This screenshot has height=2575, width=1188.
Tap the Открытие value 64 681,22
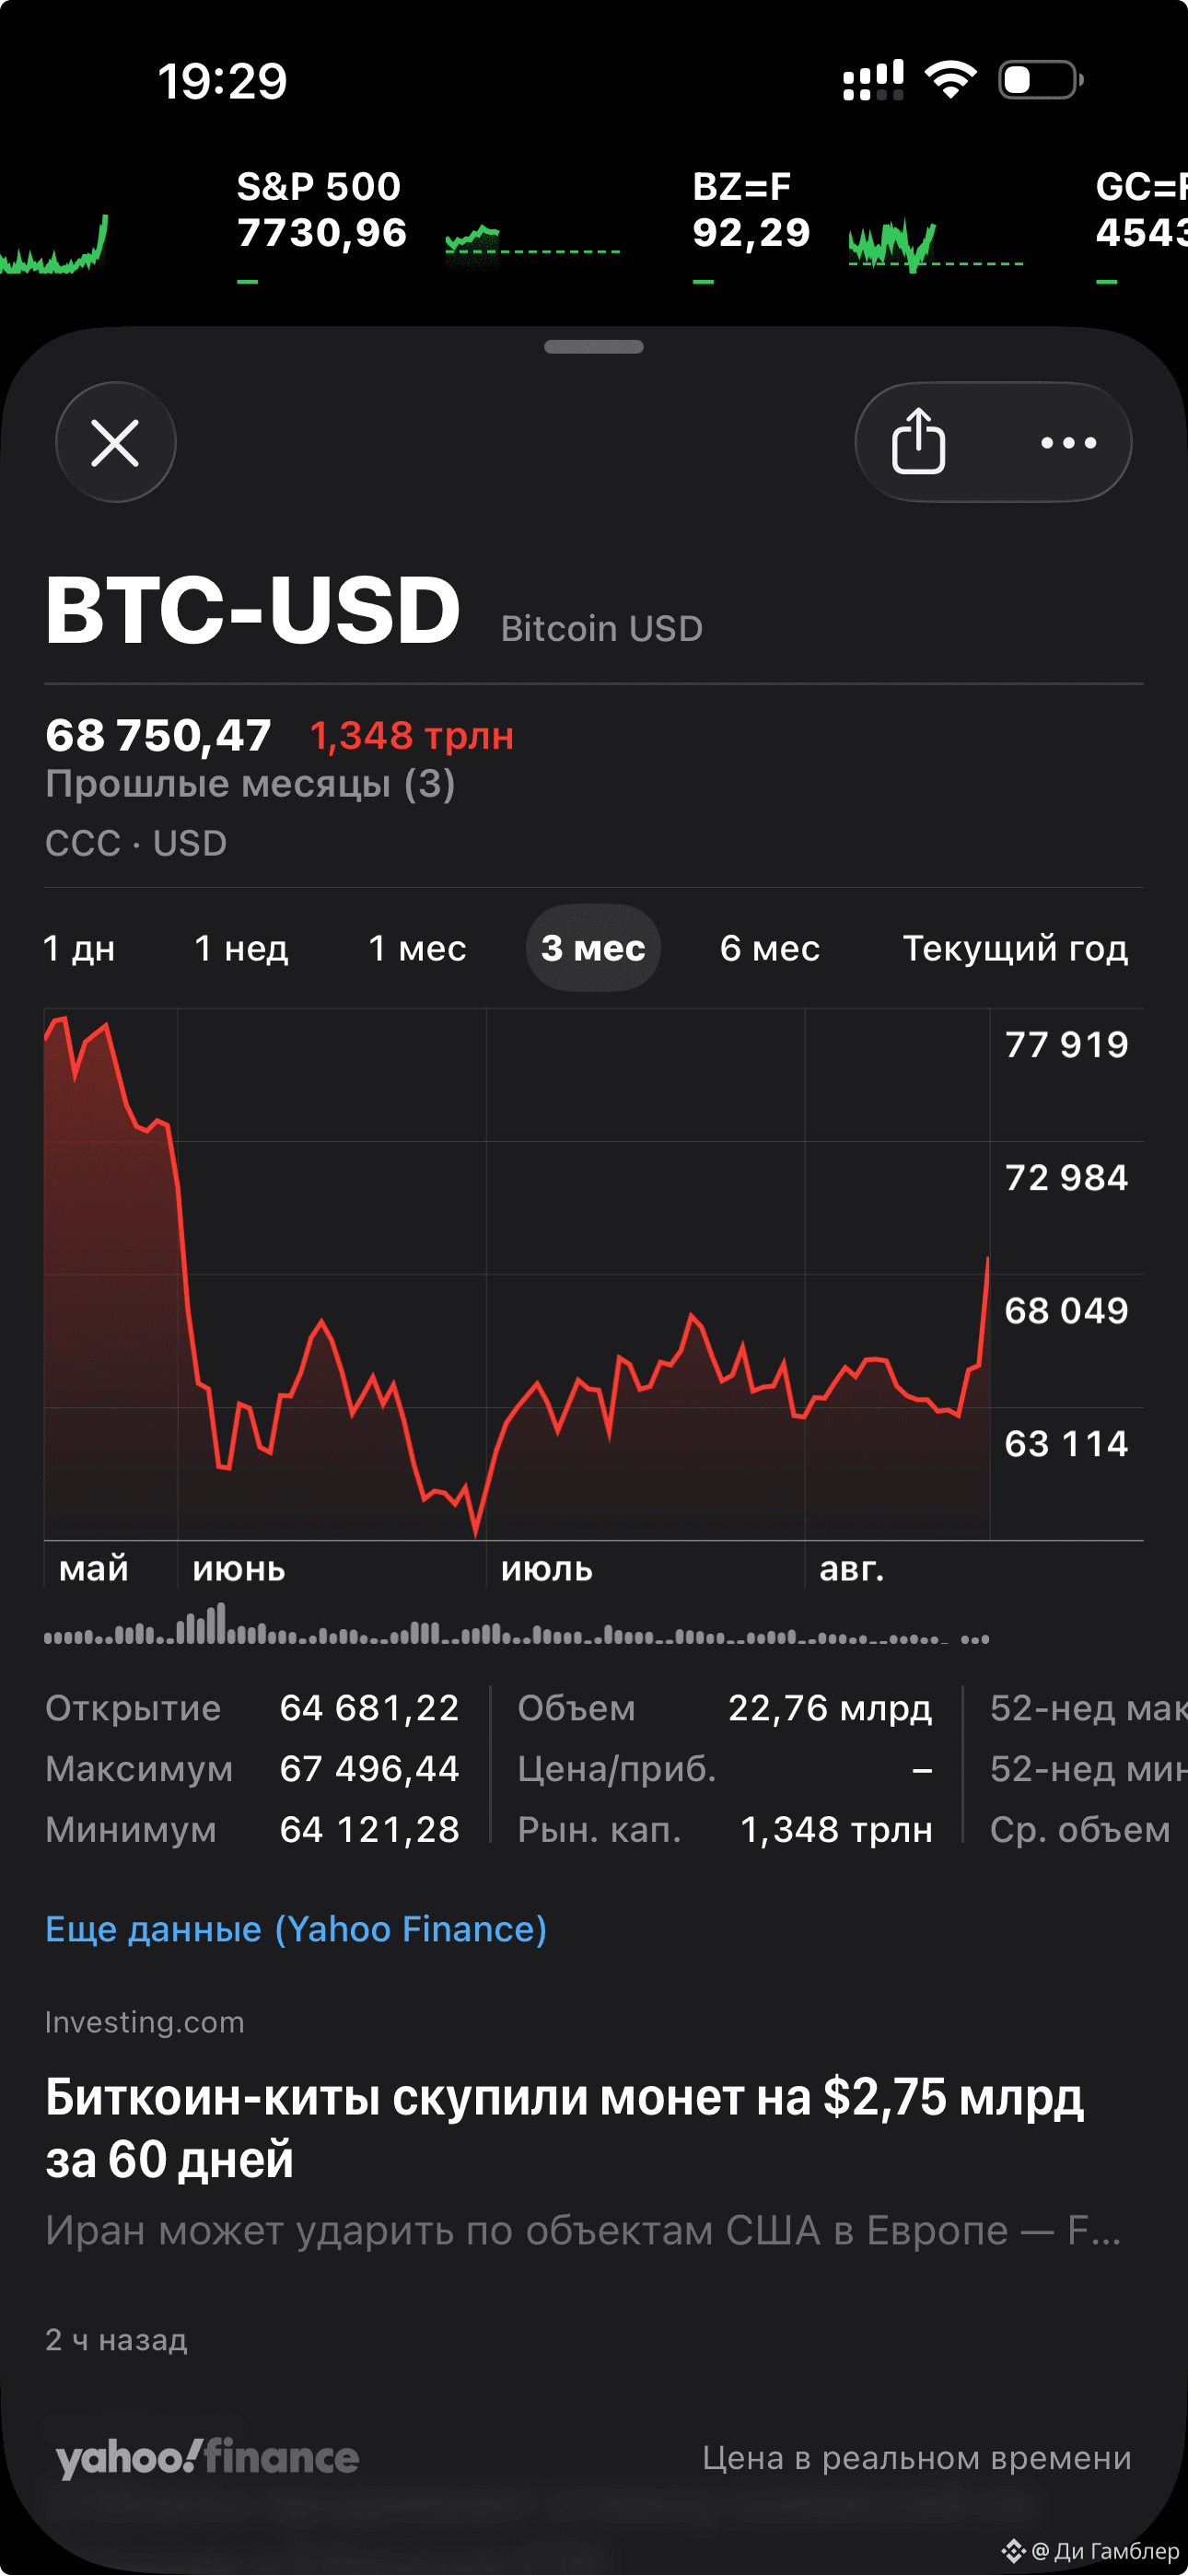369,1707
